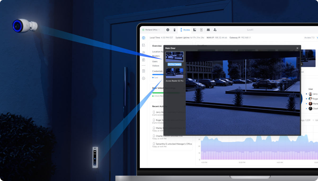The image size is (318, 181).
Task: Open the Protect camera app icon
Action: pyautogui.click(x=175, y=30)
